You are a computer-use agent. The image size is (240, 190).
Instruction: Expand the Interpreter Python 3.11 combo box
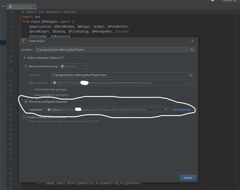tap(107, 110)
